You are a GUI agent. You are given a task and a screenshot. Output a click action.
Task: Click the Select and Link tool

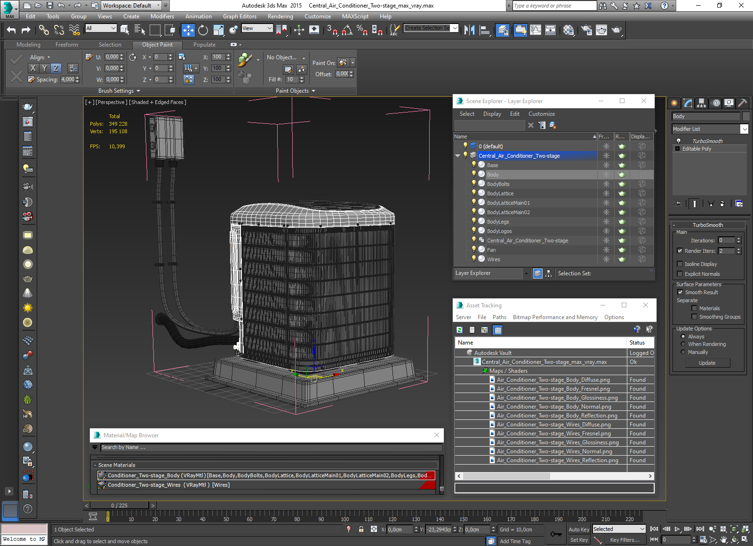click(x=44, y=30)
